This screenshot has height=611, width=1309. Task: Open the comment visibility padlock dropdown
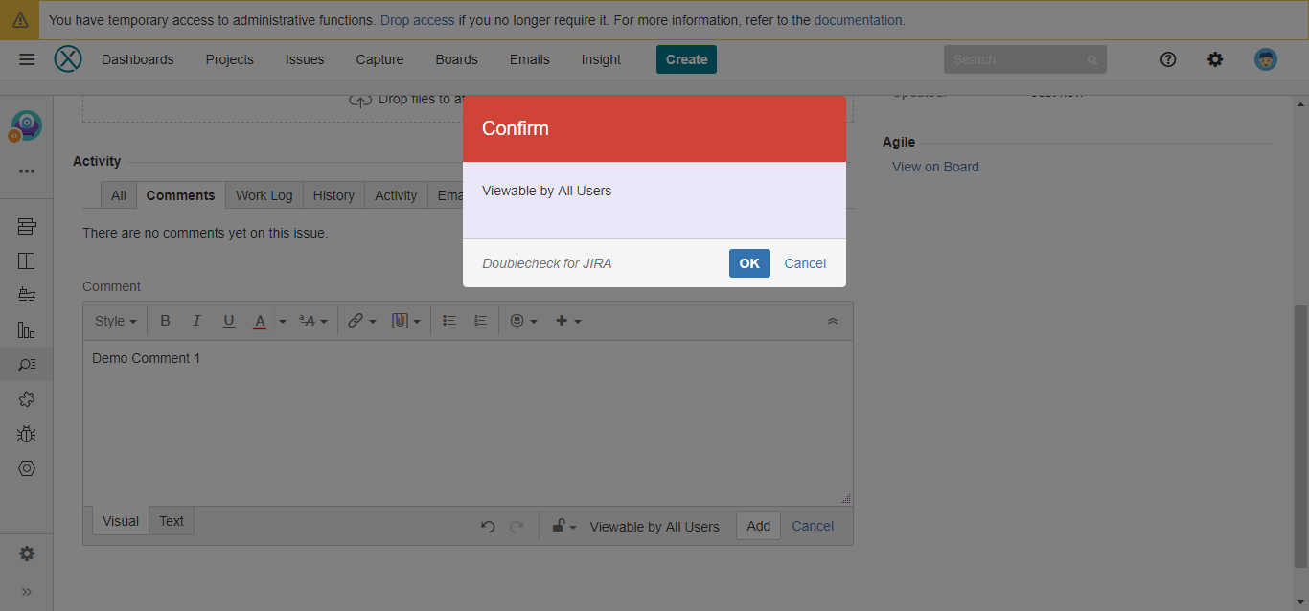pos(563,526)
